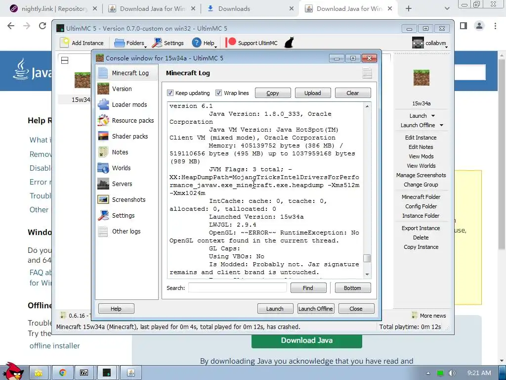Open Resource packs icon

click(103, 120)
